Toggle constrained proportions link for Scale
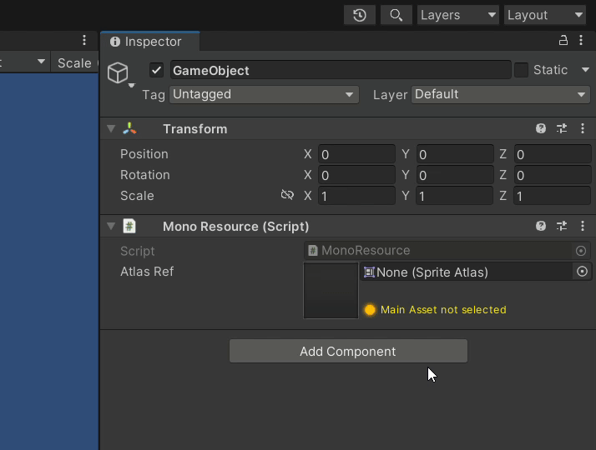Viewport: 596px width, 450px height. click(x=287, y=195)
